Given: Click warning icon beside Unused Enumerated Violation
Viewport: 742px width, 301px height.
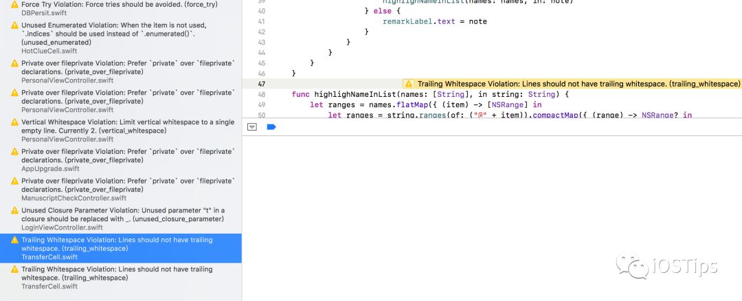Looking at the screenshot, I should (x=14, y=25).
